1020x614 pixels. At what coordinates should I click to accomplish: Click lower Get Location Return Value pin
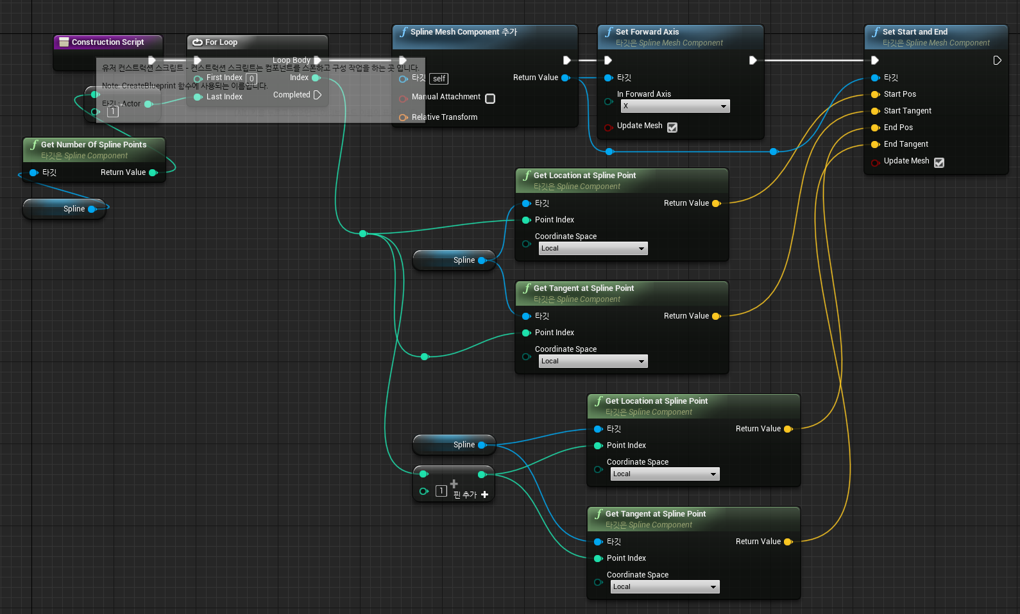[x=788, y=429]
